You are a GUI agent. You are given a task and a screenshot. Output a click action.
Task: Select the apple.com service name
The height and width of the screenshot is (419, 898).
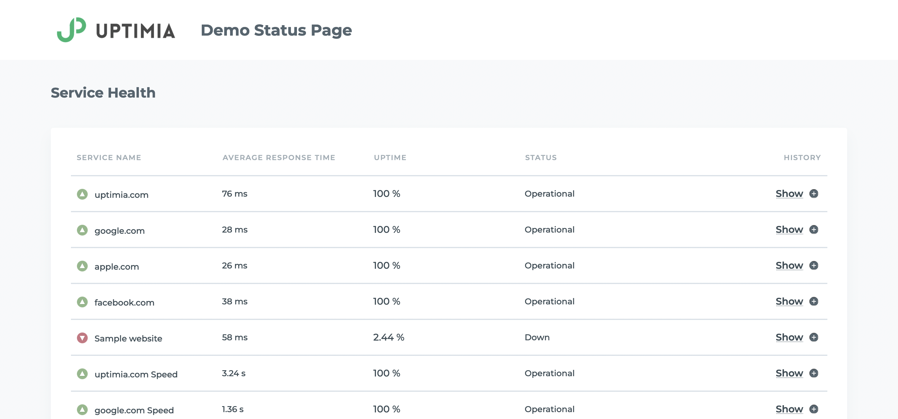pos(117,267)
